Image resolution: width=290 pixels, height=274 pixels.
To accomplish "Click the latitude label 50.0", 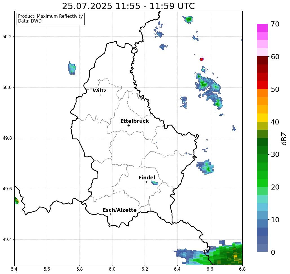I will [7, 87].
